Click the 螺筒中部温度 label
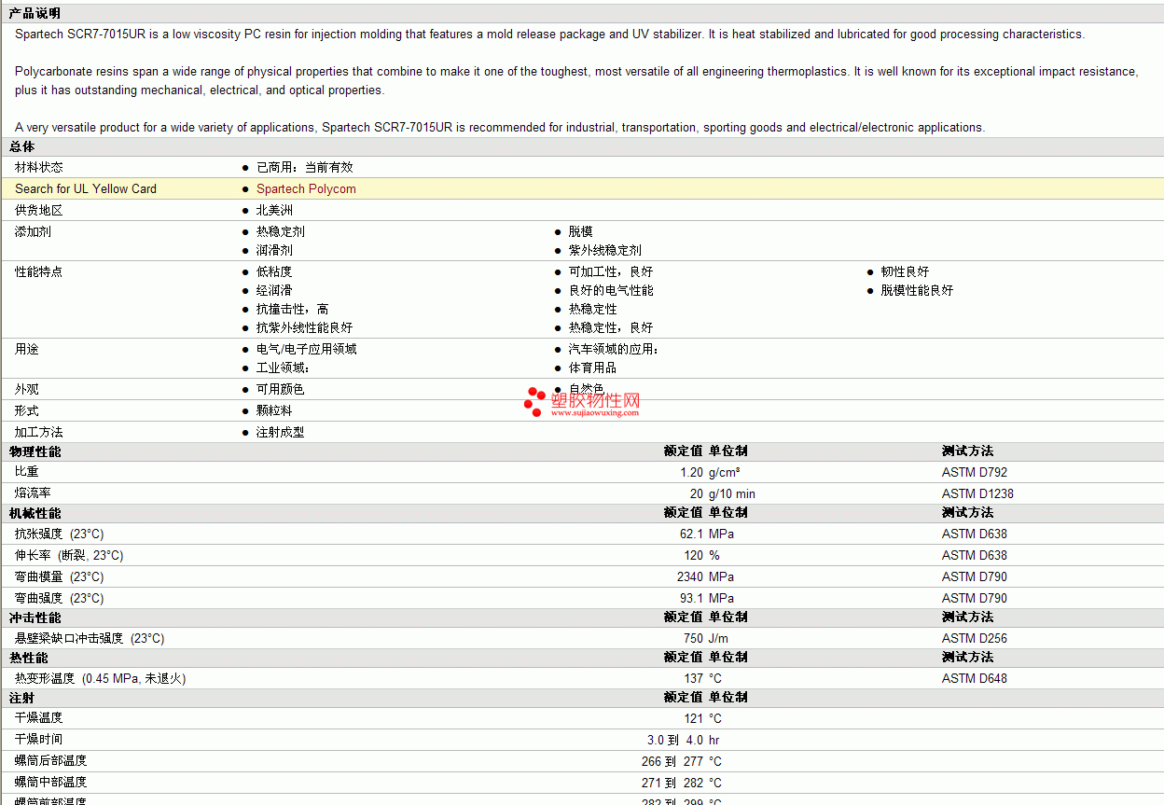Screen dimensions: 1164x805 coord(51,783)
